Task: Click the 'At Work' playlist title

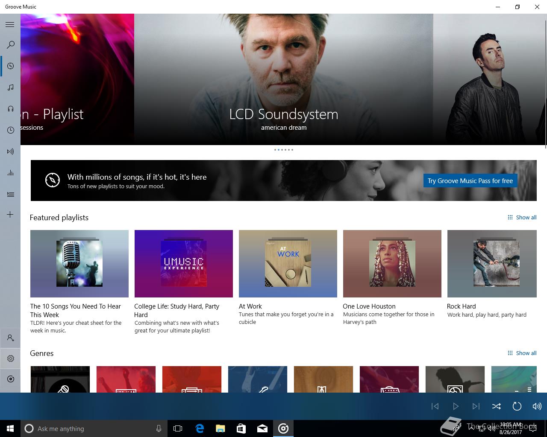Action: [x=250, y=306]
